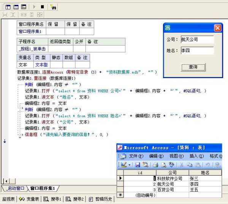Click the binoculars Find icon
This screenshot has height=204, width=228.
click(53, 7)
